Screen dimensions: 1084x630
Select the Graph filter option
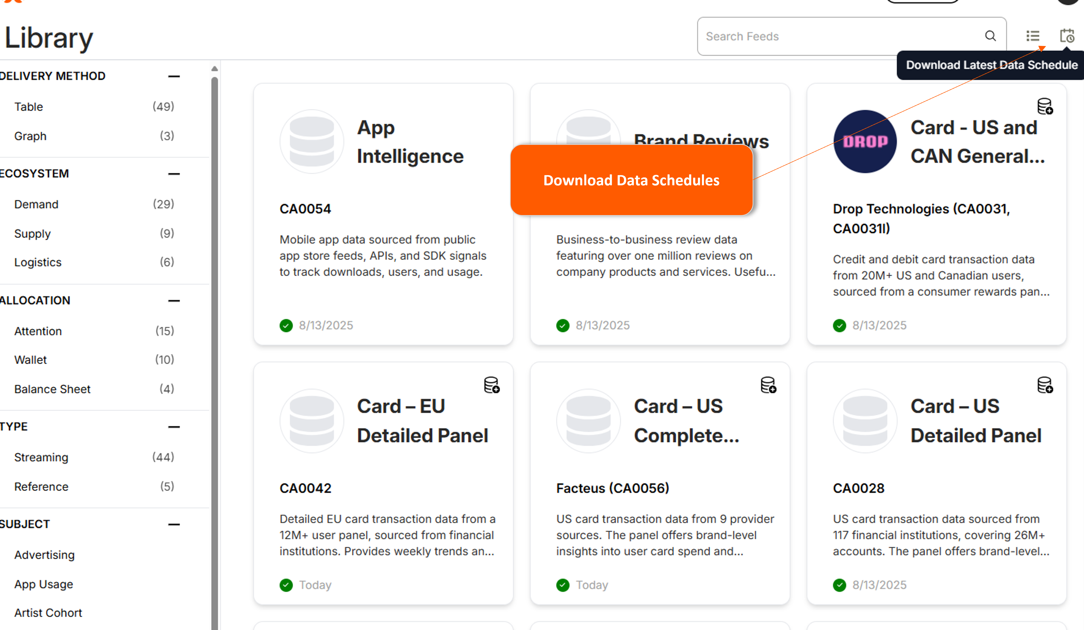point(30,136)
